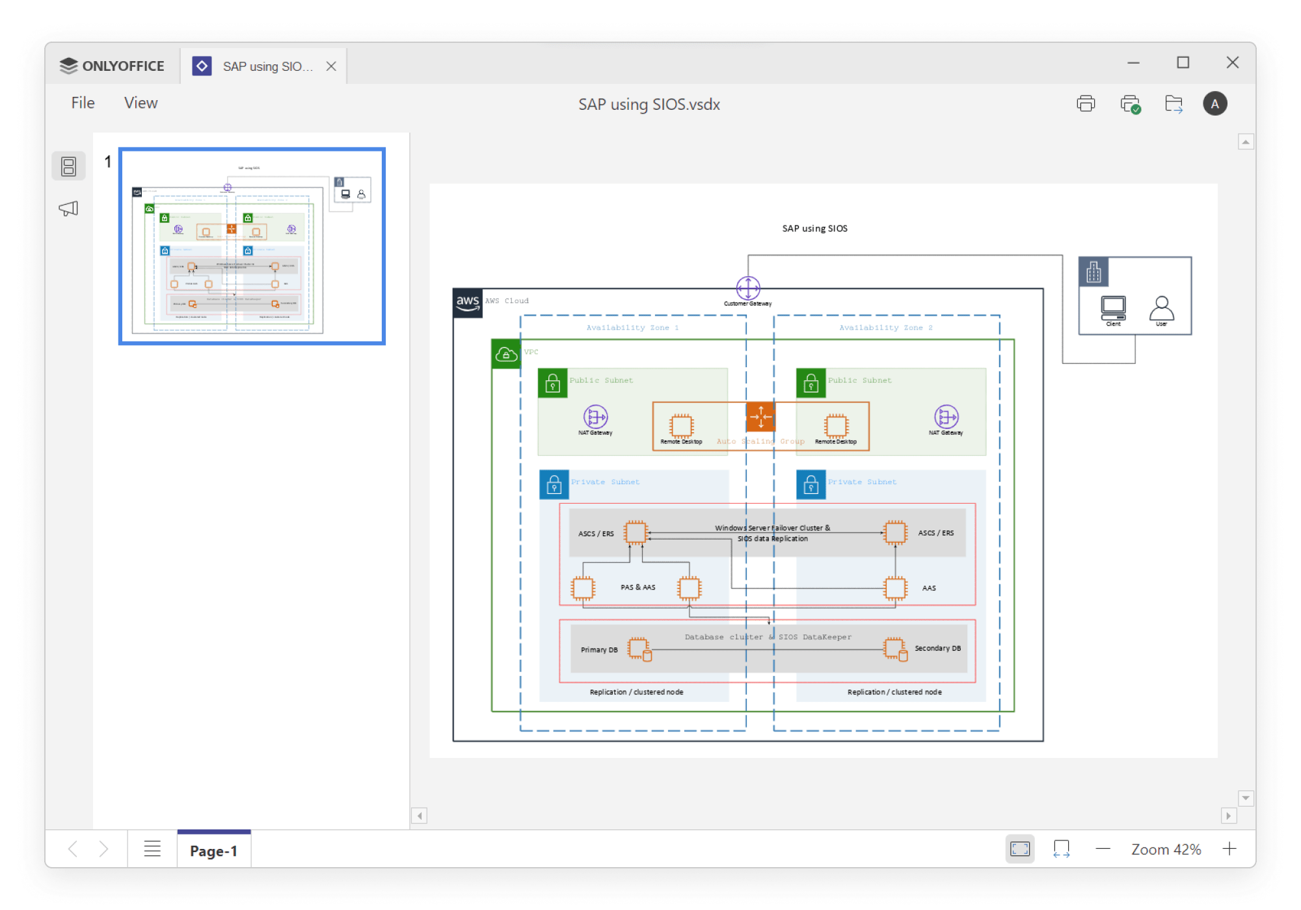The width and height of the screenshot is (1301, 910).
Task: Click the zoom out minus button
Action: 1103,849
